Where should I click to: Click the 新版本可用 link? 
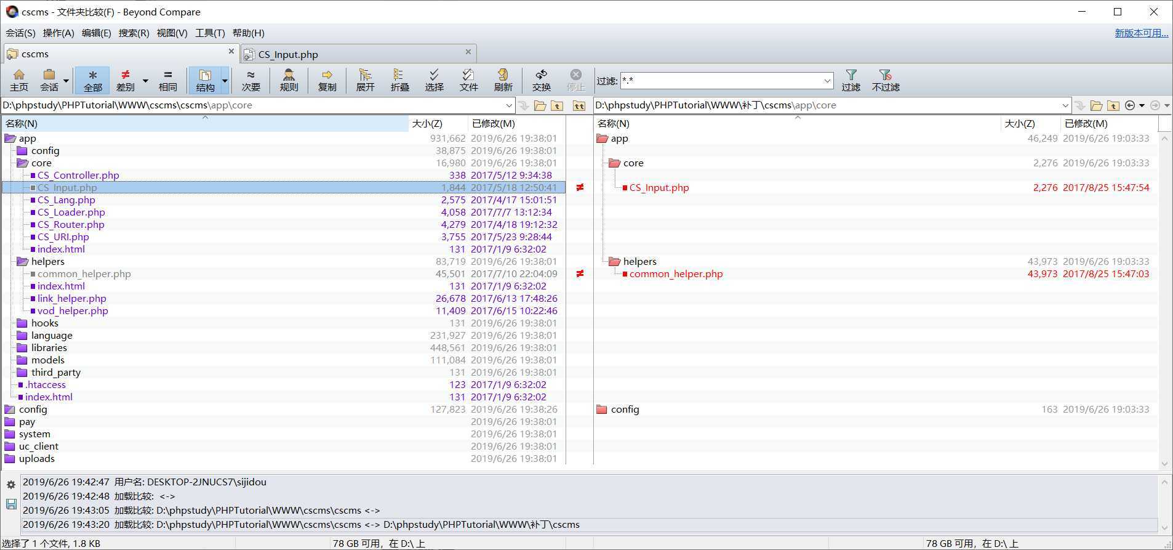tap(1141, 33)
